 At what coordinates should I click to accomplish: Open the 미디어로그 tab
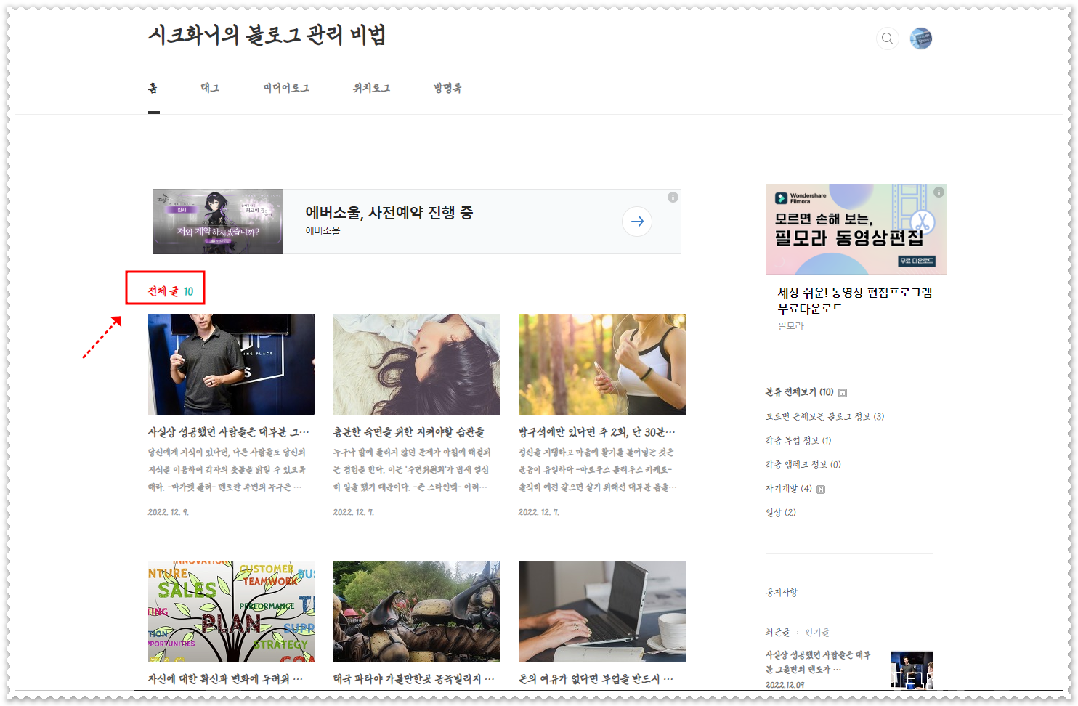click(286, 88)
